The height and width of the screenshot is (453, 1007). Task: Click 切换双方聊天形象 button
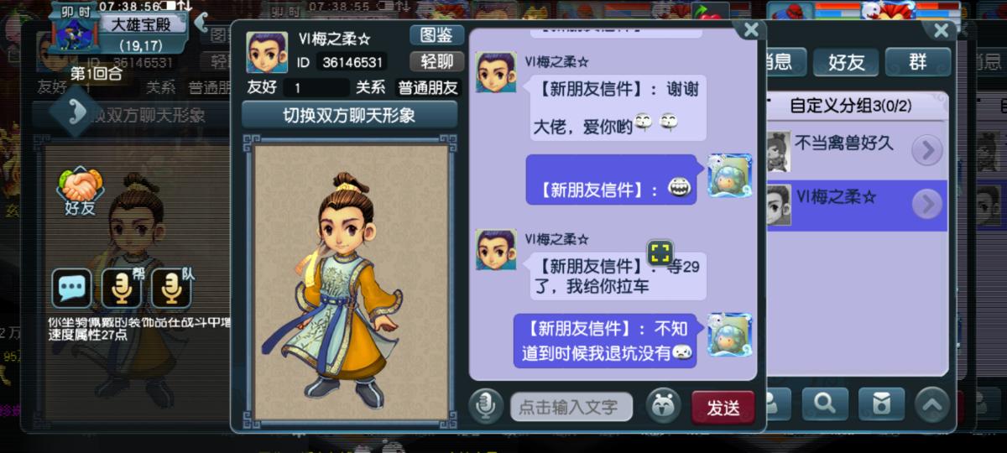point(349,115)
